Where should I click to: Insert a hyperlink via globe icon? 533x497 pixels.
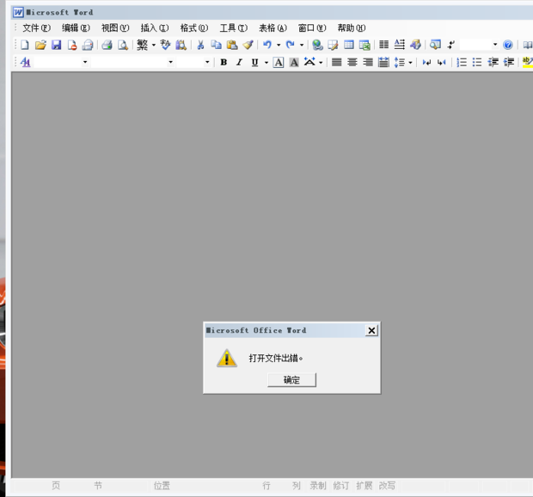click(317, 45)
